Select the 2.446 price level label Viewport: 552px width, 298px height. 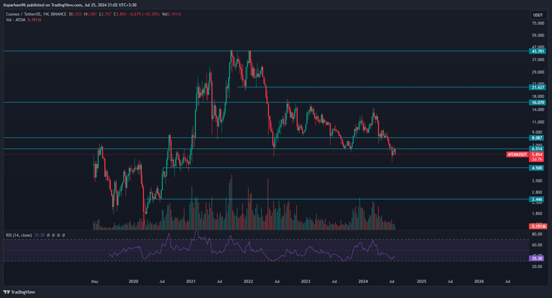pyautogui.click(x=537, y=199)
